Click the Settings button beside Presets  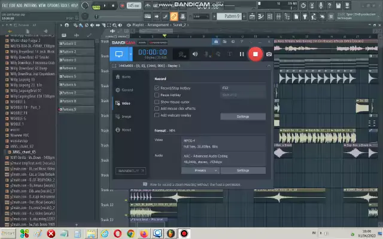tap(242, 170)
